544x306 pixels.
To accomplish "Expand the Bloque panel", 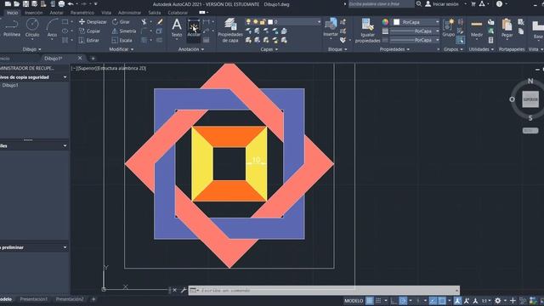I will click(337, 49).
